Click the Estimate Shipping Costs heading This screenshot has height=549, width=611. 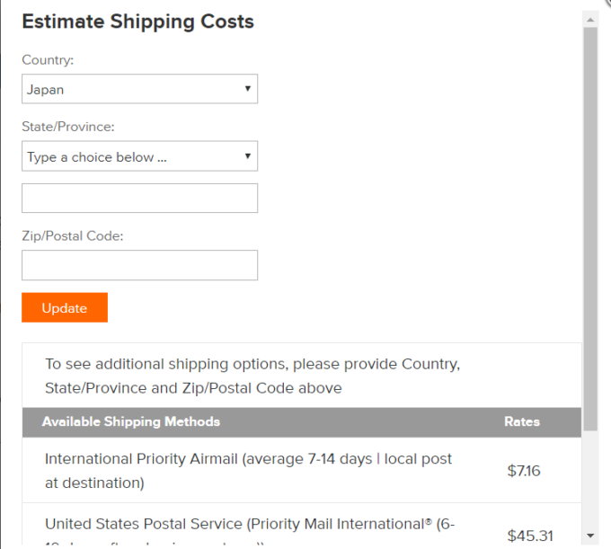pos(137,22)
